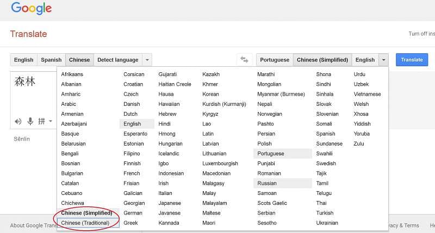Open the Translate heading link
This screenshot has height=233, width=435.
click(29, 34)
